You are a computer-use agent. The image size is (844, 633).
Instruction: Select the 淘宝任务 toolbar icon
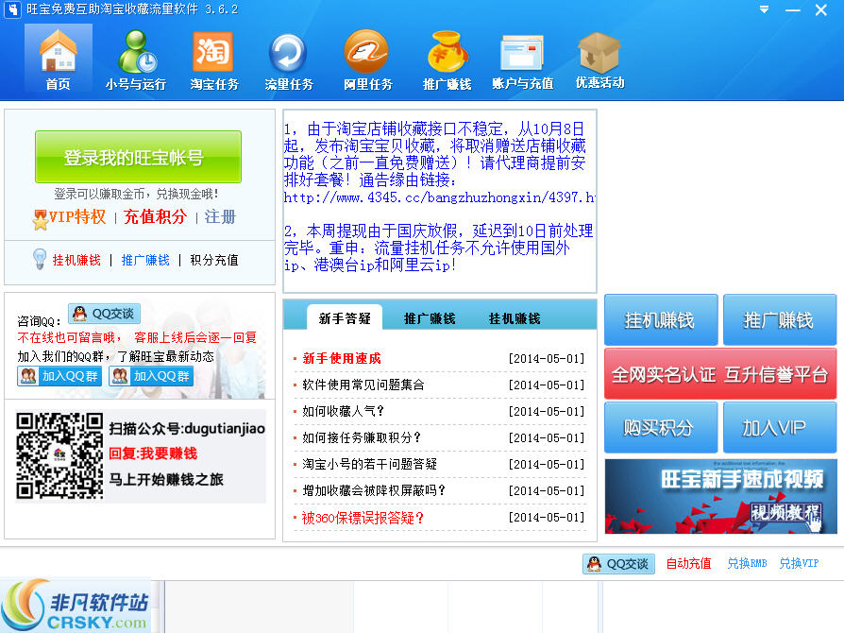pyautogui.click(x=213, y=60)
